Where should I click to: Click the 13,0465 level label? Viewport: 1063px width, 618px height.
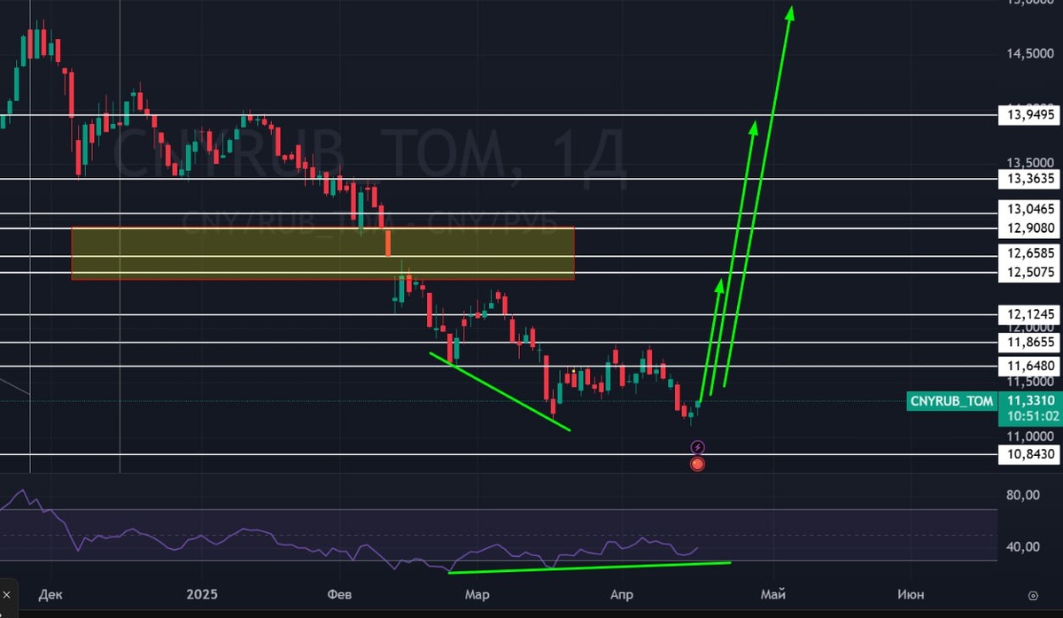point(1031,210)
